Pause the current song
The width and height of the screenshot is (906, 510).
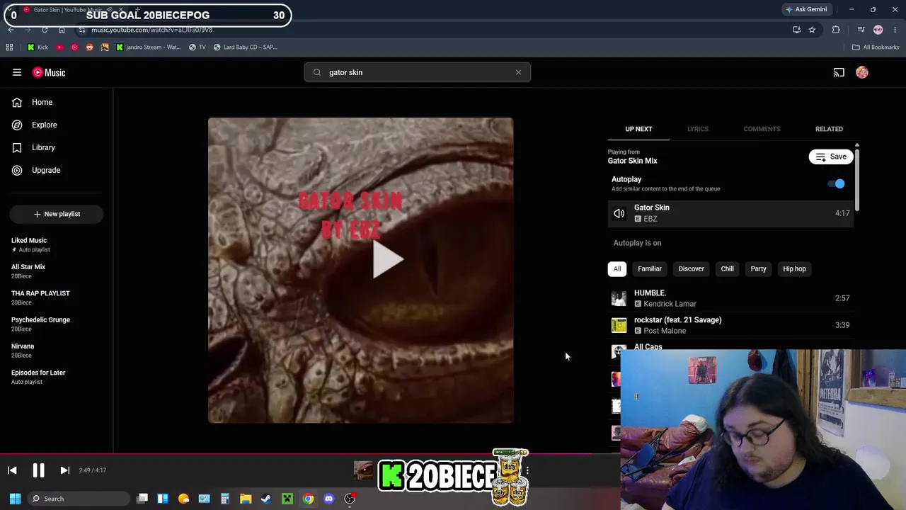pyautogui.click(x=38, y=470)
